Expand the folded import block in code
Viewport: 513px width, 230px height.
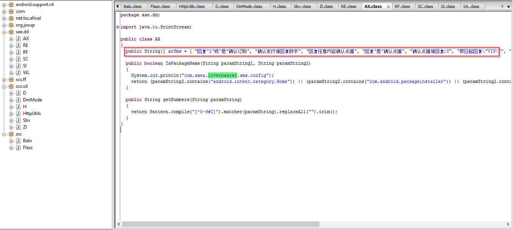point(118,27)
